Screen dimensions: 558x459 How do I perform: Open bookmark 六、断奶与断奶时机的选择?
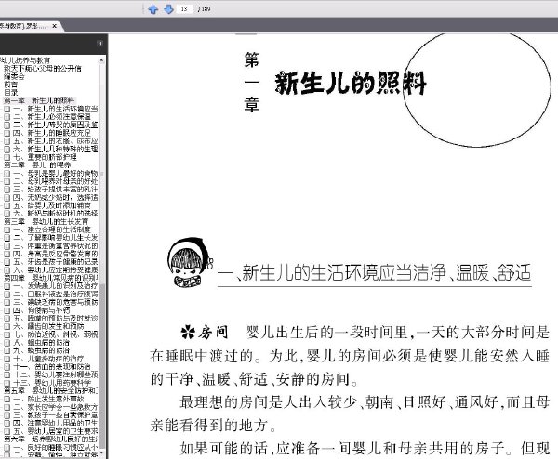(x=56, y=214)
